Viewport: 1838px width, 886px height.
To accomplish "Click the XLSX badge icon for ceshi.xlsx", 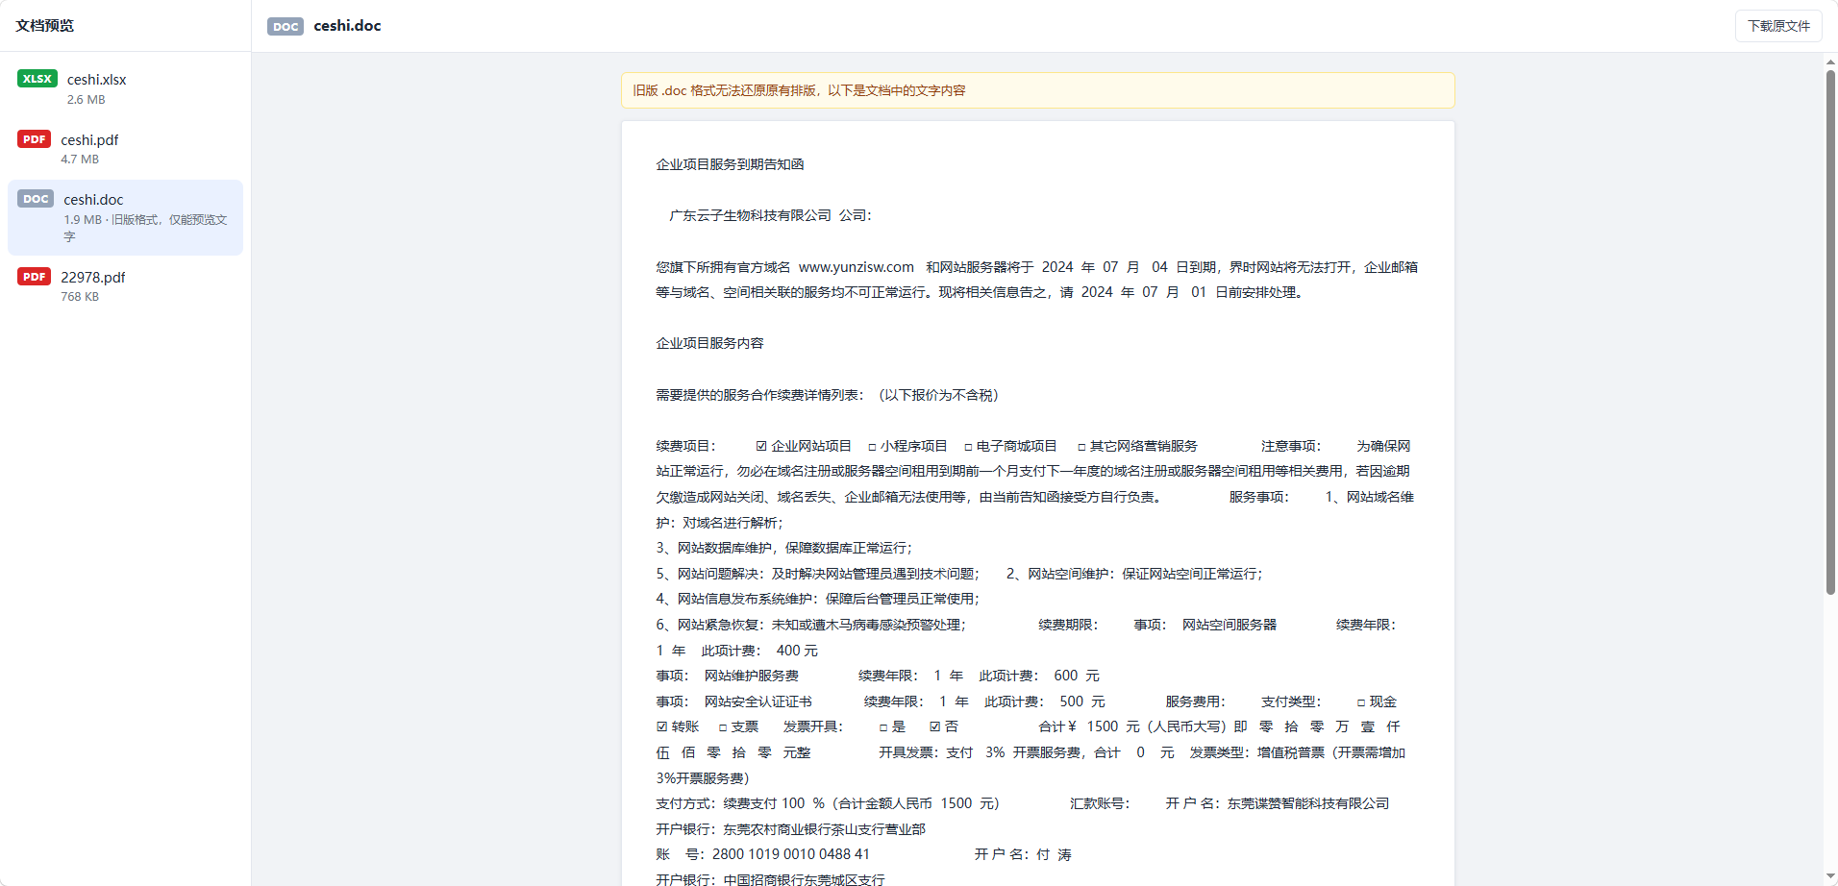I will coord(37,79).
